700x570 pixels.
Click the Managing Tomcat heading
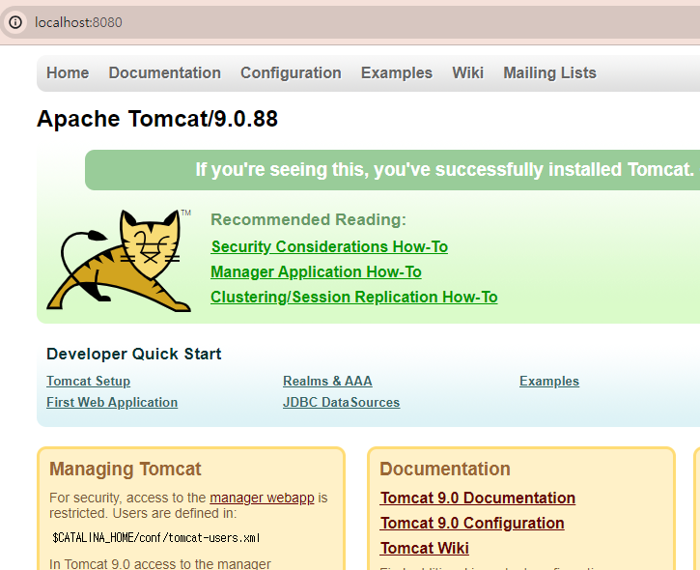[x=126, y=470]
